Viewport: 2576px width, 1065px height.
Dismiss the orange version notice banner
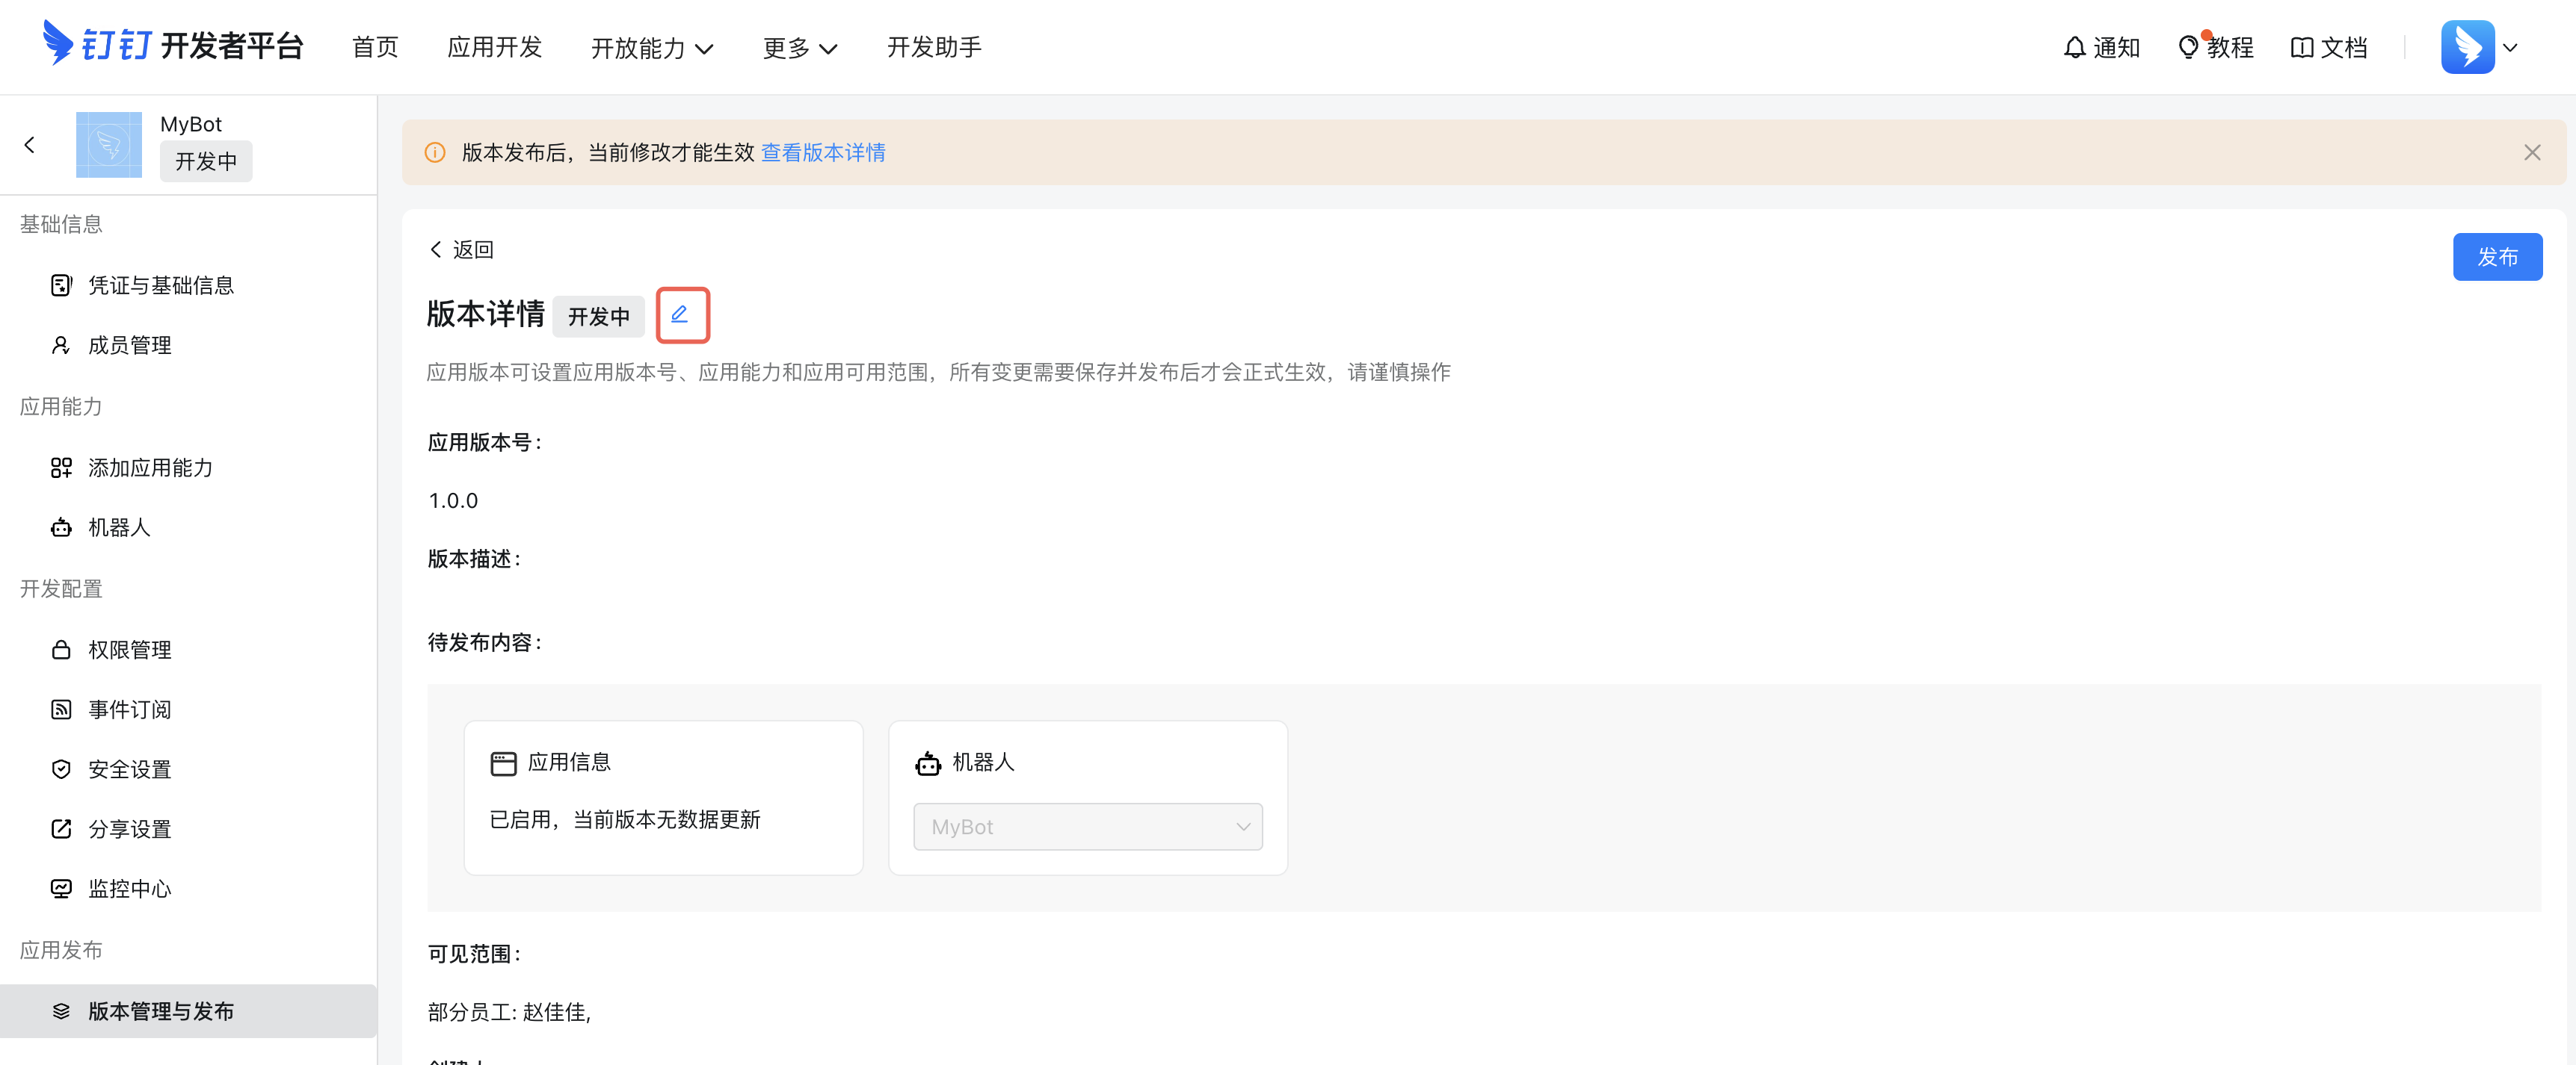click(2531, 153)
